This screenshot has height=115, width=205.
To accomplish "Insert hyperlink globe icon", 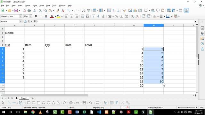I will coord(153,11).
